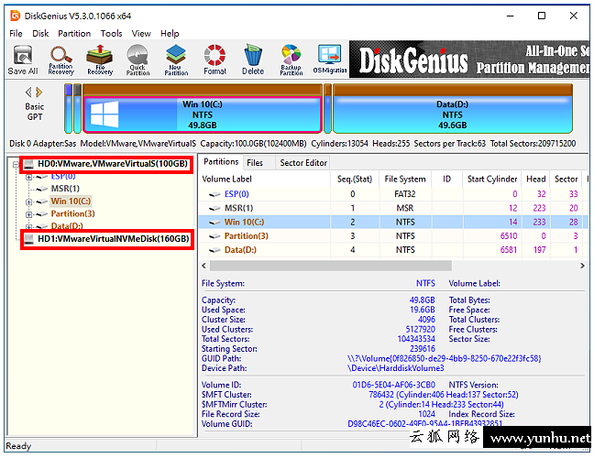
Task: Click the Capacity value 49.8GB
Action: click(x=422, y=300)
